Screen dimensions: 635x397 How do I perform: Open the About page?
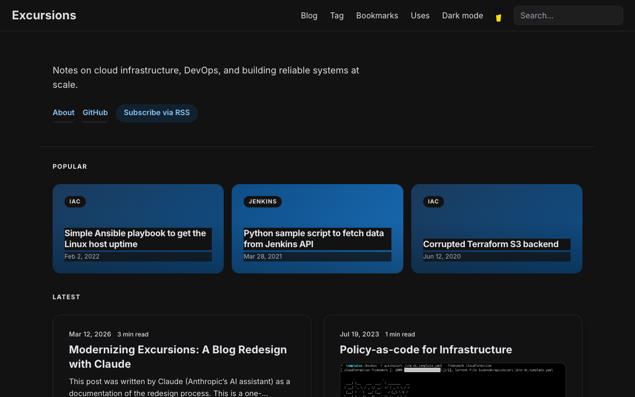63,112
